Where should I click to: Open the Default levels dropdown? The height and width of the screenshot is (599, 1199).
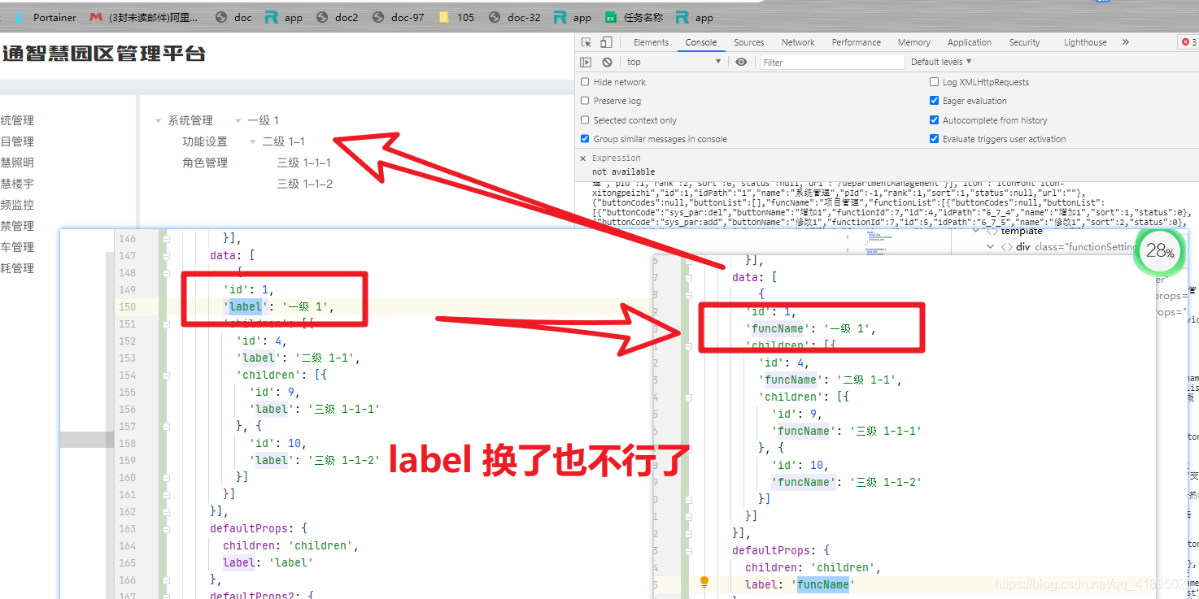click(941, 62)
